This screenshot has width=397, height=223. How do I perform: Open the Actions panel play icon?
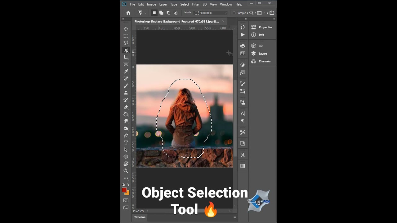(x=243, y=35)
